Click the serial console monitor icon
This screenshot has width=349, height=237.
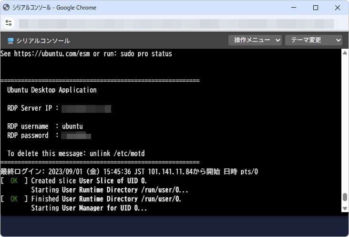click(x=10, y=41)
